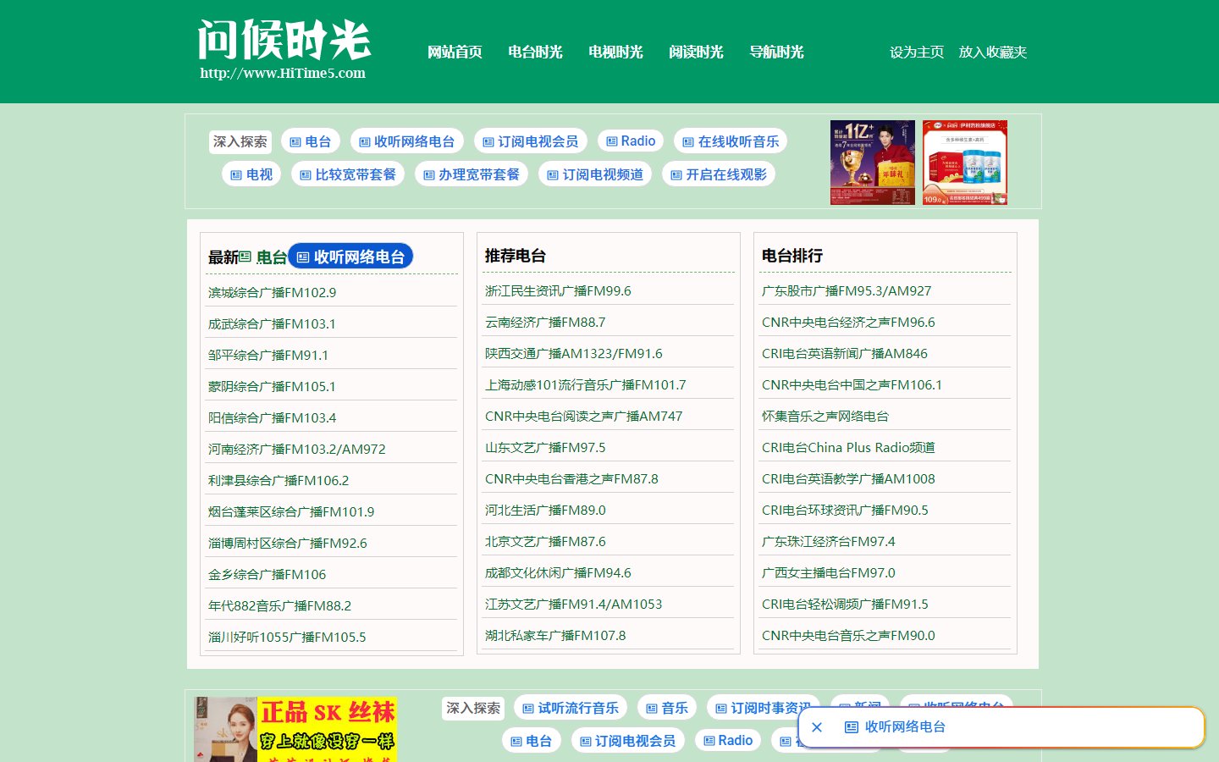The width and height of the screenshot is (1219, 762).
Task: Click the 试听流行音乐 chip in the lower explore bar
Action: (571, 708)
